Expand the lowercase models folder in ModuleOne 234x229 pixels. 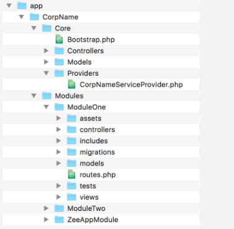click(59, 163)
